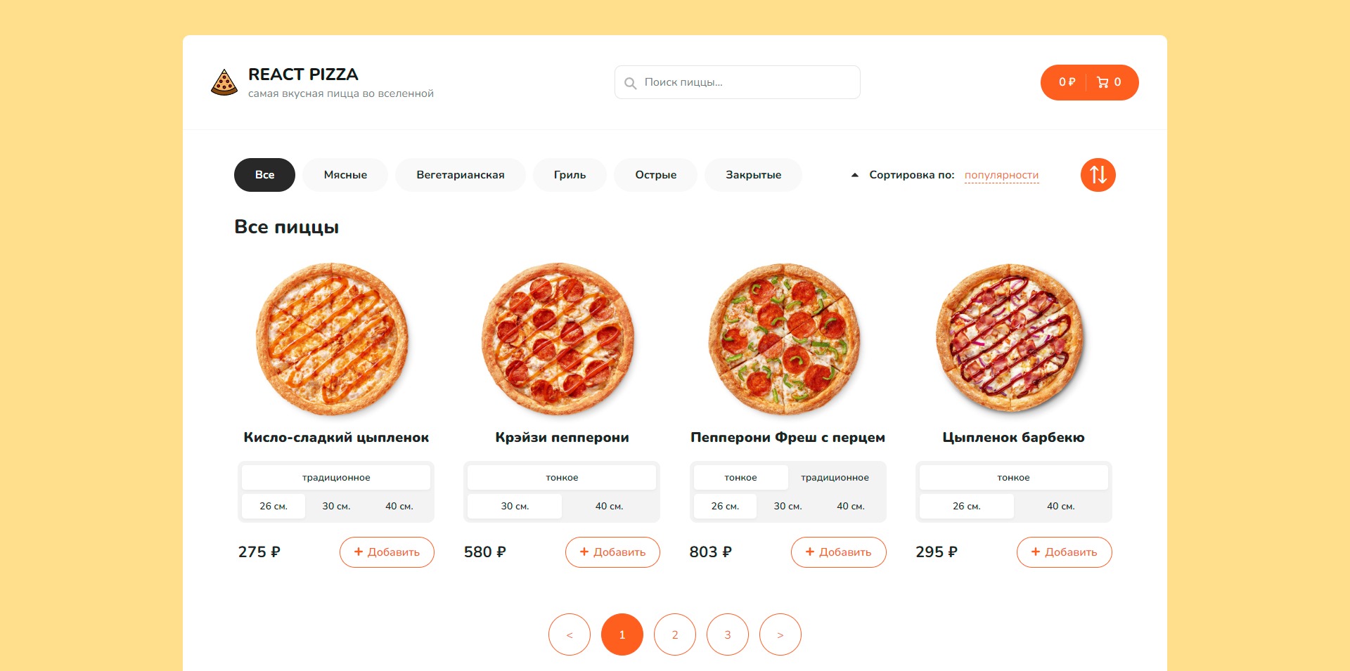
Task: Open the shopping cart icon
Action: coord(1102,82)
